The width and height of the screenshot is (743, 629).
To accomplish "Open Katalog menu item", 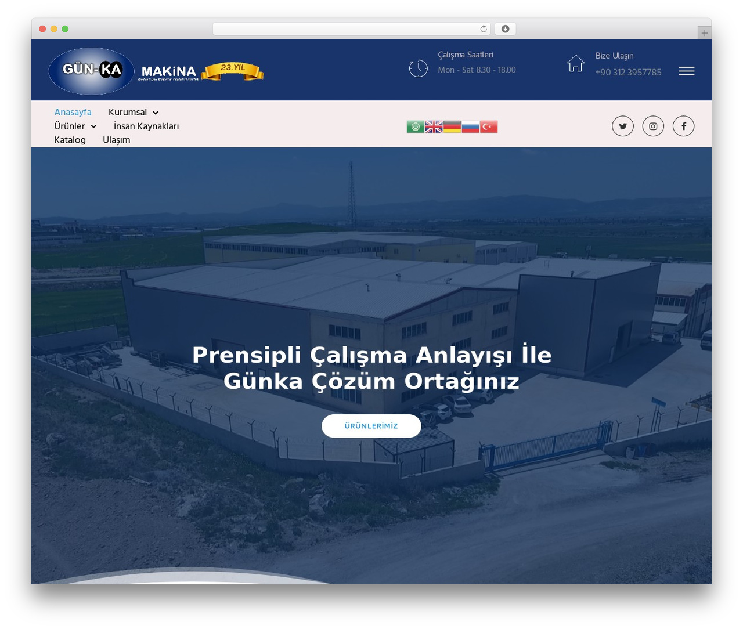I will [70, 140].
